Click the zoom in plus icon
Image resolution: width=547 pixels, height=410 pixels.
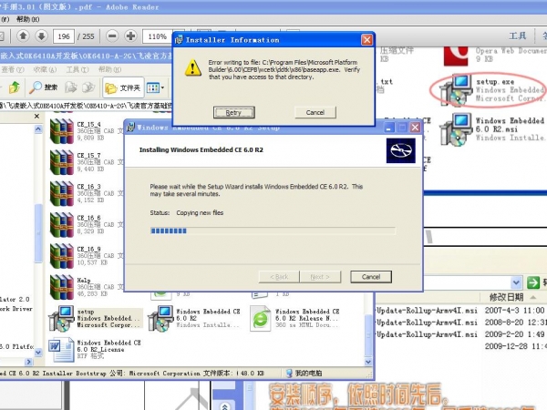131,36
